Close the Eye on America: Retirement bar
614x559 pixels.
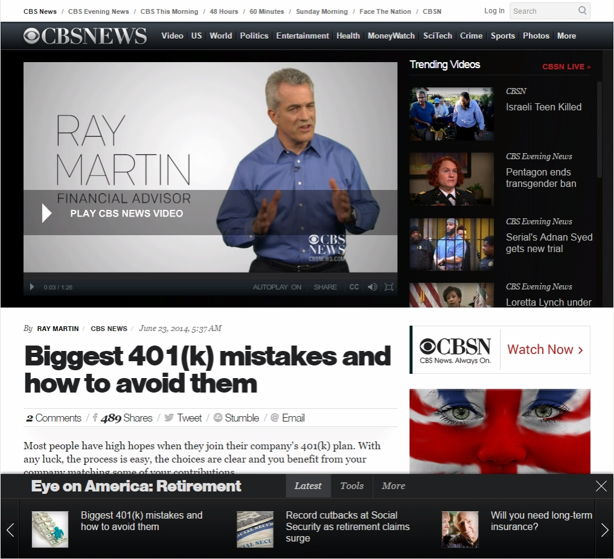pos(601,486)
